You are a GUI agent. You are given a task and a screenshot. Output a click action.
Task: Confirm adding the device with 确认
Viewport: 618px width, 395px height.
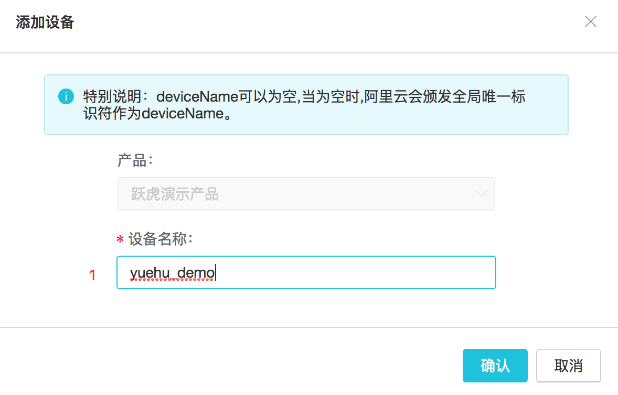(495, 366)
